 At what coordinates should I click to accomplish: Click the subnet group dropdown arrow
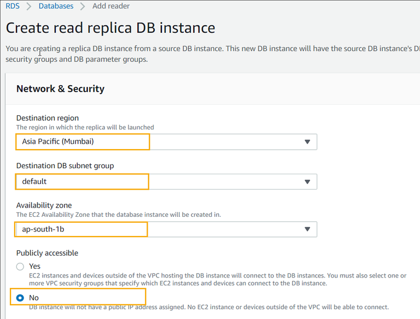307,182
